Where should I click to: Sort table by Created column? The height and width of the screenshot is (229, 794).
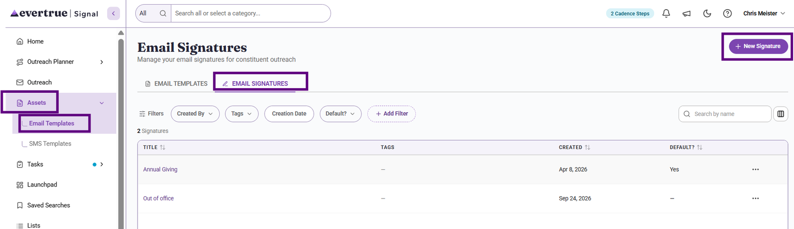pos(574,147)
